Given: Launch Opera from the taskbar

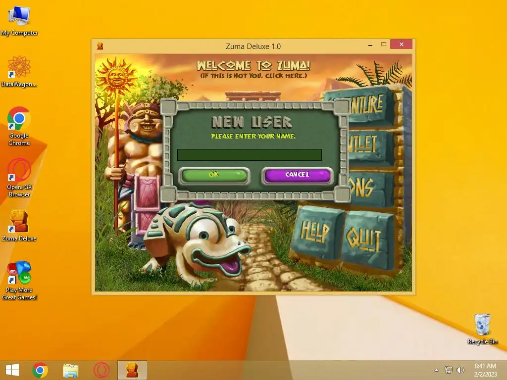Looking at the screenshot, I should click(x=101, y=370).
